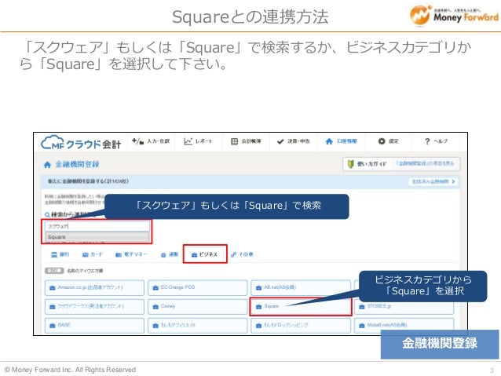Select クラウドワークス(発注者アカウント) service
The image size is (501, 376).
pyautogui.click(x=94, y=306)
